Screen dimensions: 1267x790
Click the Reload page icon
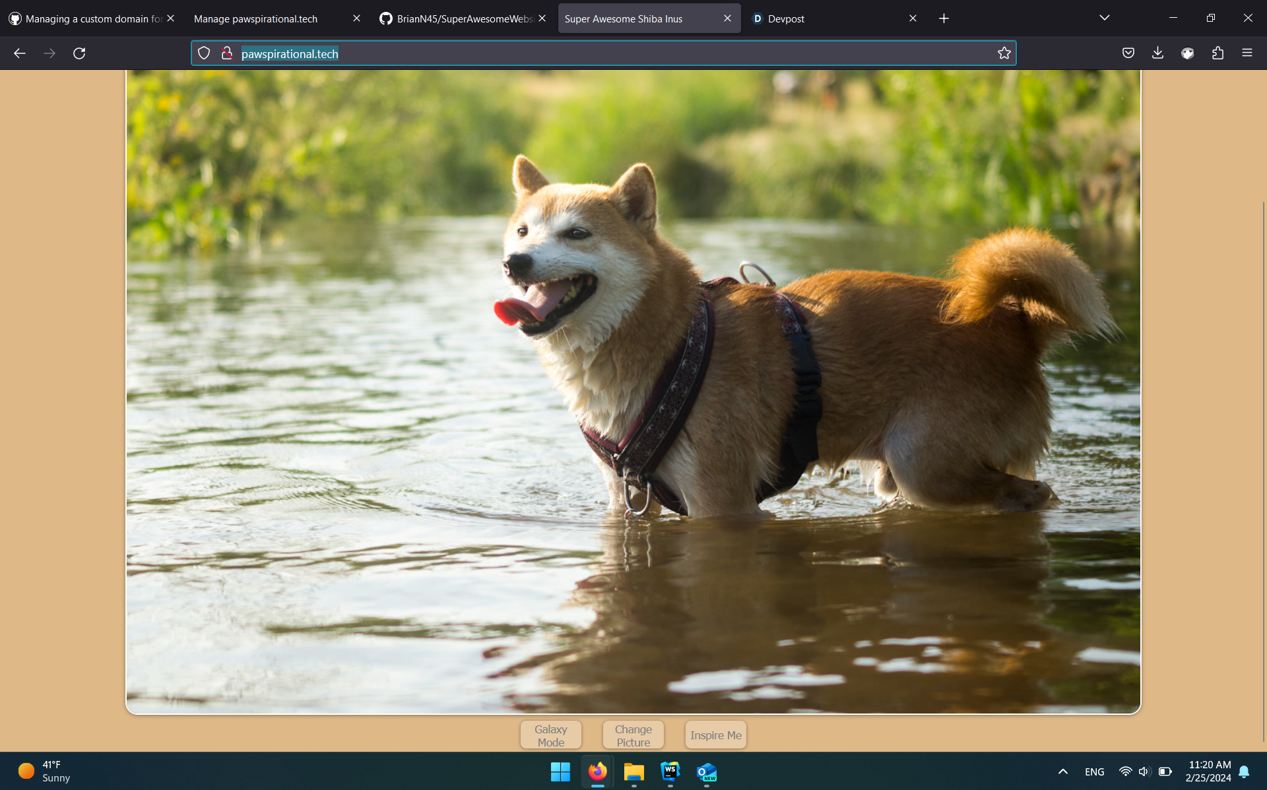pos(79,53)
